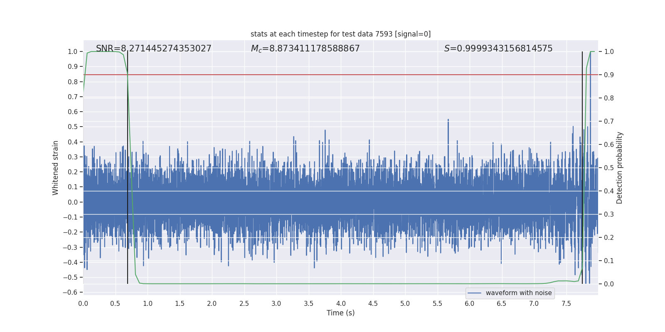Click the Mc=8.873411178588867 annotation
The image size is (665, 332).
tap(305, 49)
